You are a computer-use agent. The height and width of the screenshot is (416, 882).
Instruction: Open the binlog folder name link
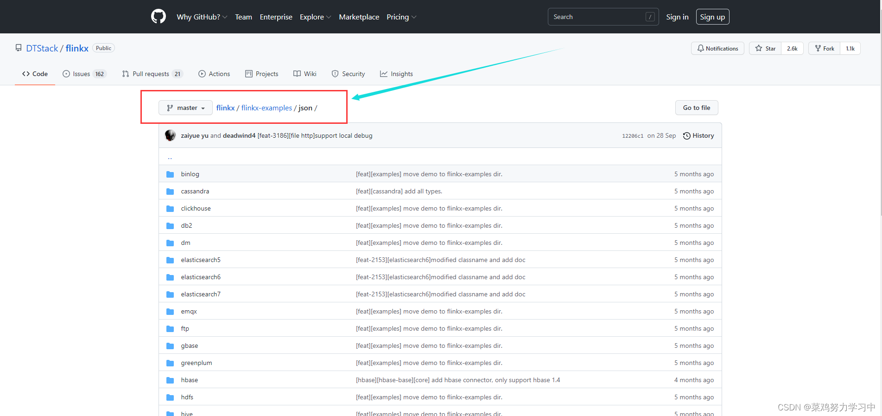click(190, 174)
